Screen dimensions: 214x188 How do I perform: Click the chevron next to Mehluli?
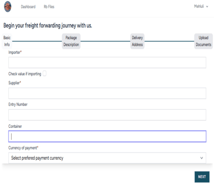click(207, 6)
